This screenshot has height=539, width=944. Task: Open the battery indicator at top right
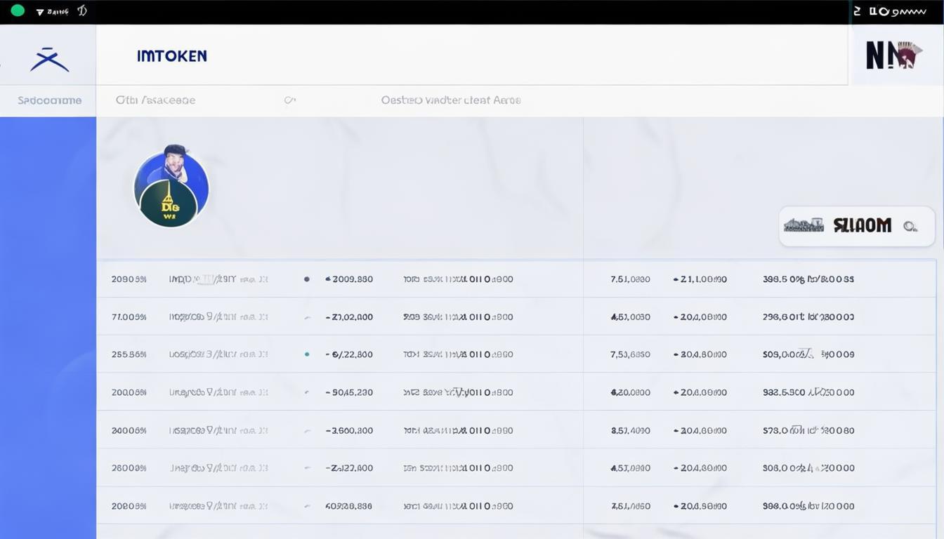pyautogui.click(x=874, y=11)
